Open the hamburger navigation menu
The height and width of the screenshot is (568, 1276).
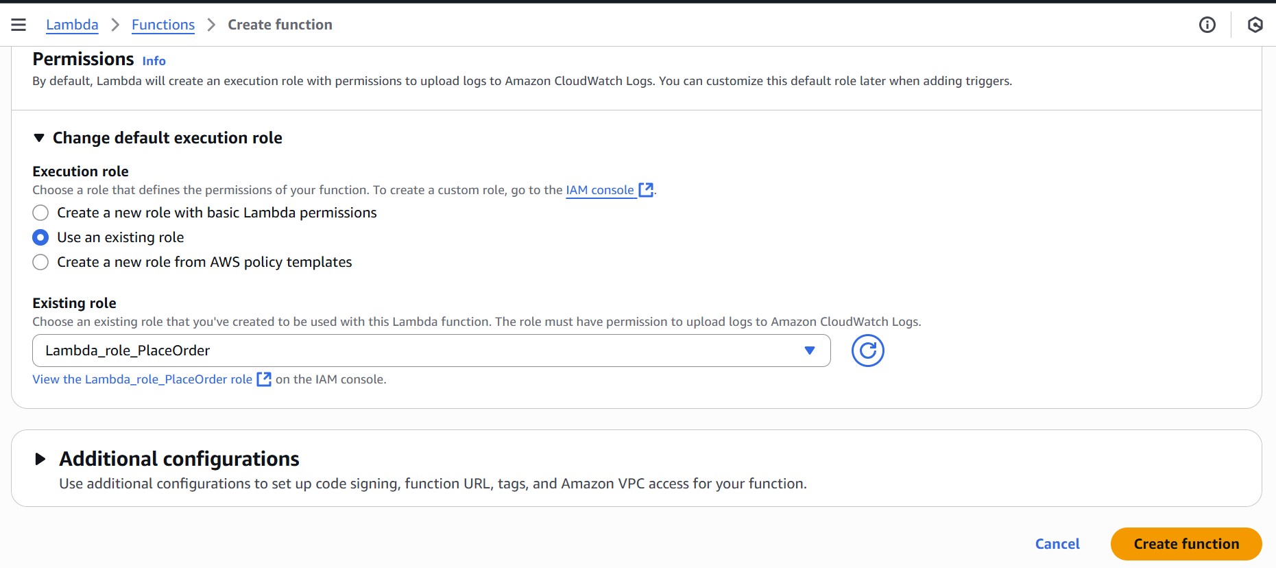pyautogui.click(x=19, y=25)
